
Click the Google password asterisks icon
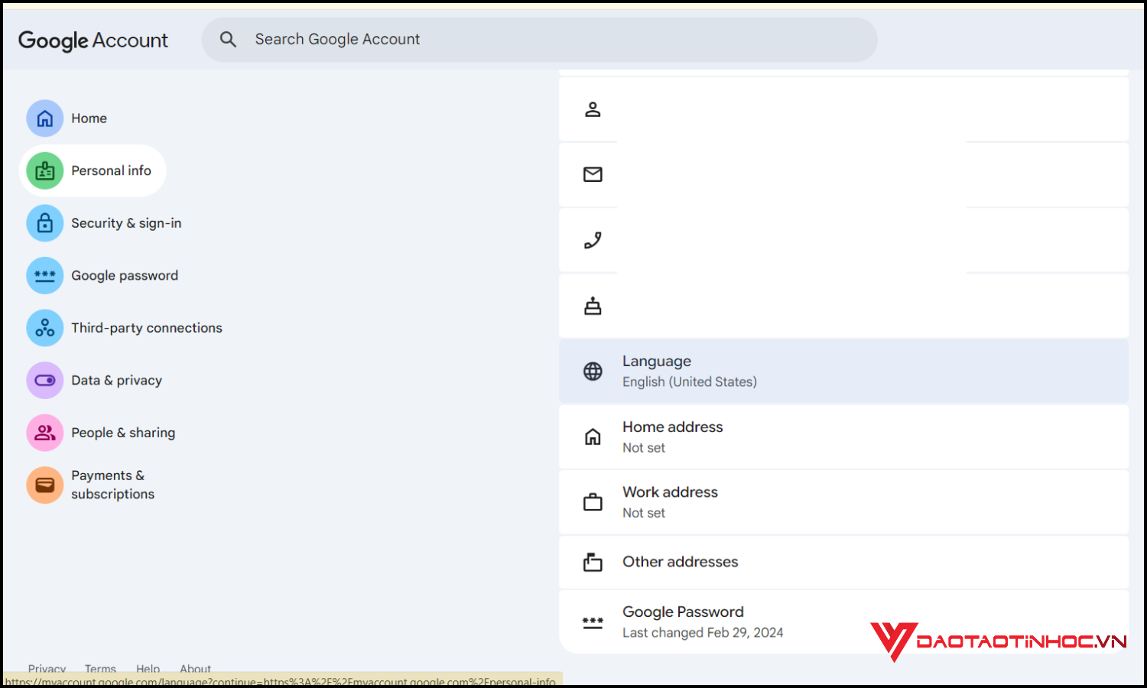tap(45, 275)
